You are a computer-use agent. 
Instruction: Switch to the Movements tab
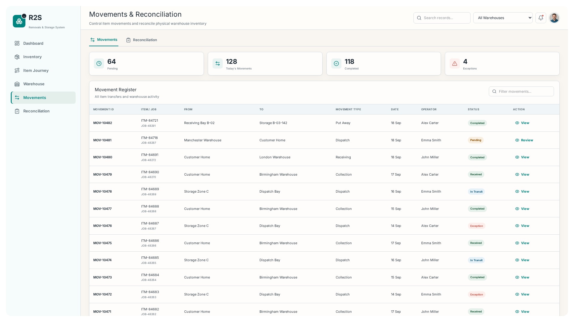pyautogui.click(x=104, y=40)
